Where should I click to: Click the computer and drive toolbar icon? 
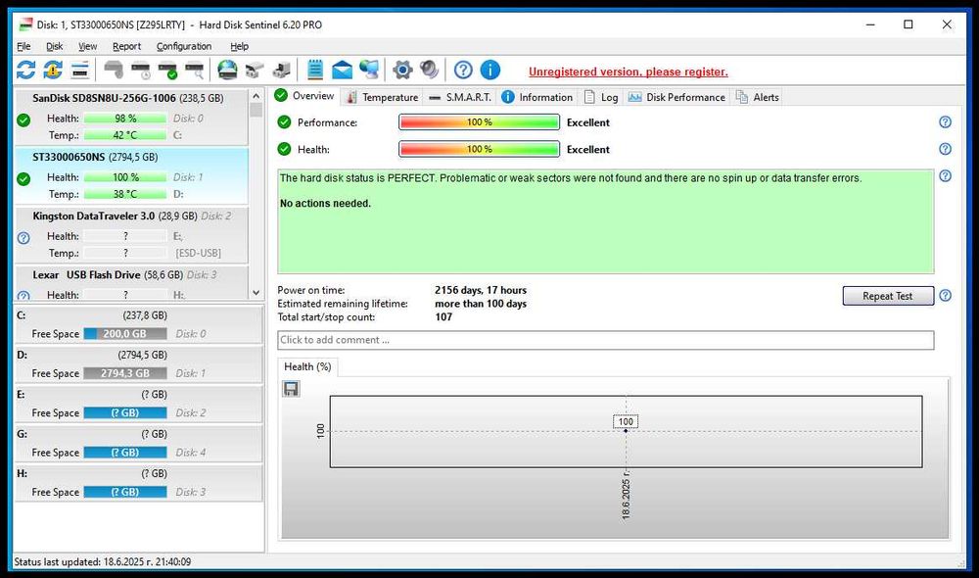pyautogui.click(x=282, y=70)
